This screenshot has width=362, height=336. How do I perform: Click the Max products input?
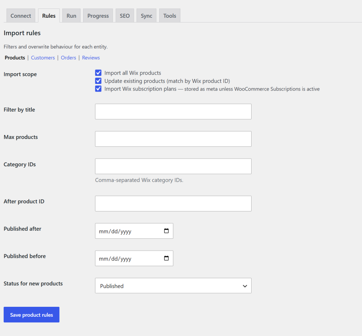coord(173,139)
